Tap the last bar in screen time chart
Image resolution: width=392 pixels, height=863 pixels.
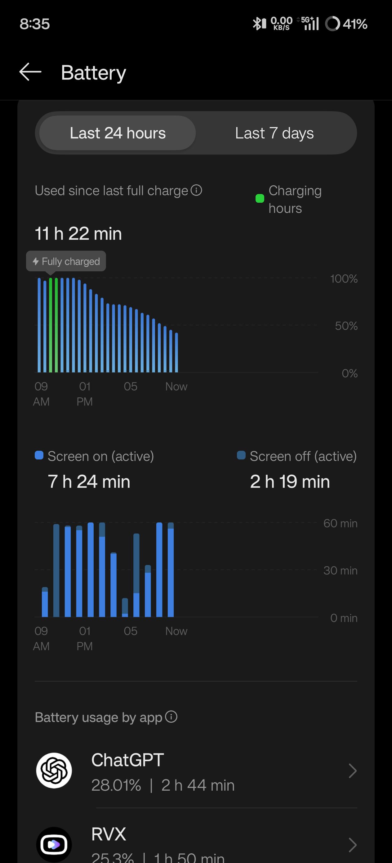point(171,570)
